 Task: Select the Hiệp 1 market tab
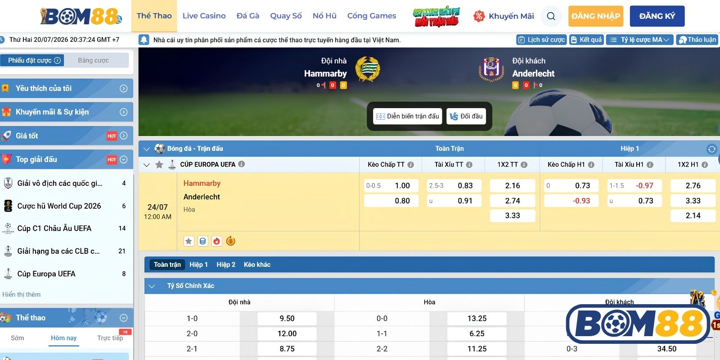(x=198, y=265)
